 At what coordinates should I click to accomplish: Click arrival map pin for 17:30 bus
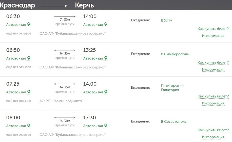tap(106, 126)
